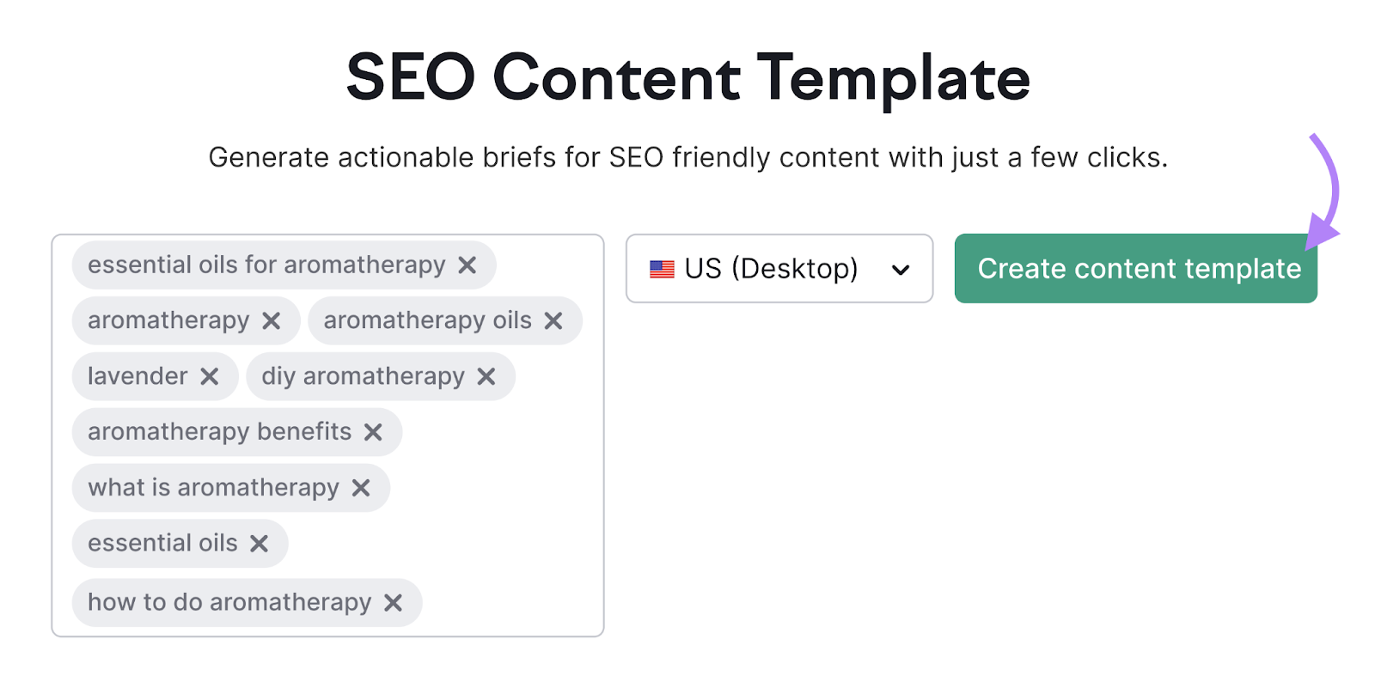Select the "essential oils" keyword chip
This screenshot has height=688, width=1375.
pyautogui.click(x=162, y=543)
